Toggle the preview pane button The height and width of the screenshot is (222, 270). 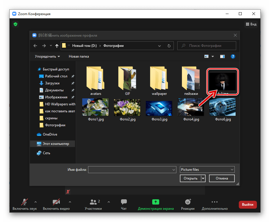(x=222, y=56)
